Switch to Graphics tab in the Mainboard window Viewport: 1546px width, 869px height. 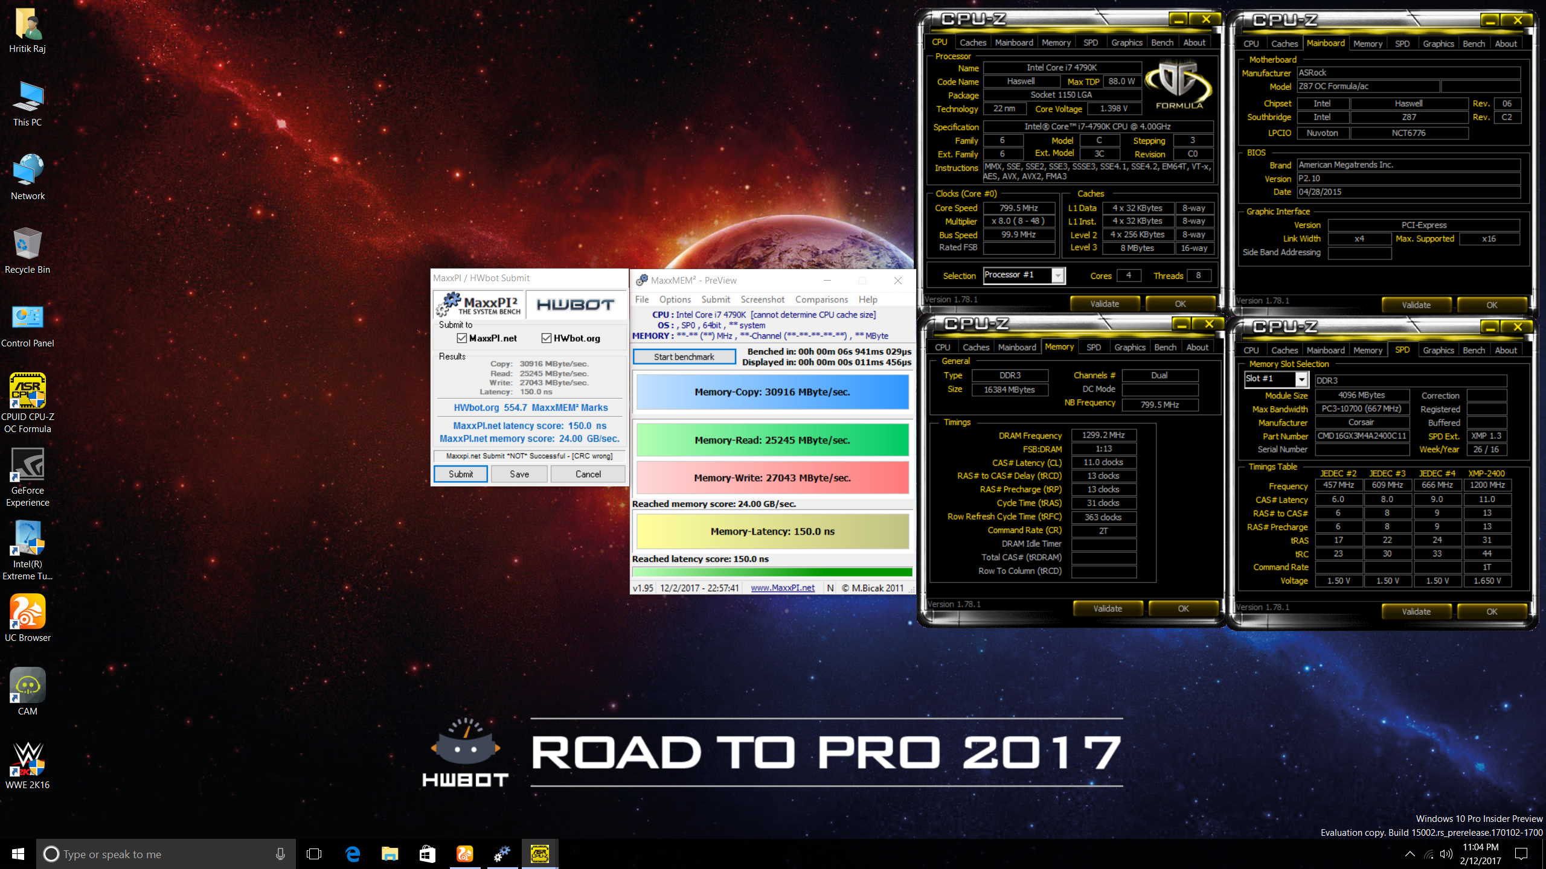tap(1438, 43)
